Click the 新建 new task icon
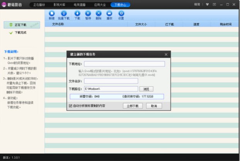This screenshot has height=161, width=240. coord(52,14)
